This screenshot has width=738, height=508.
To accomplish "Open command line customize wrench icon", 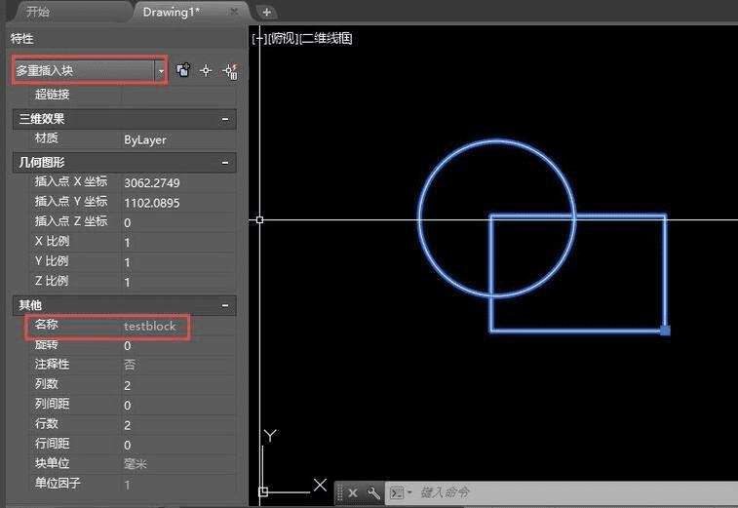I will click(x=373, y=493).
